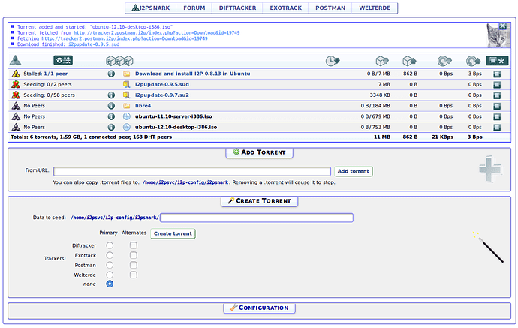Click the status sort icon in table header
Screen dimensions: 518x328
tap(16, 61)
